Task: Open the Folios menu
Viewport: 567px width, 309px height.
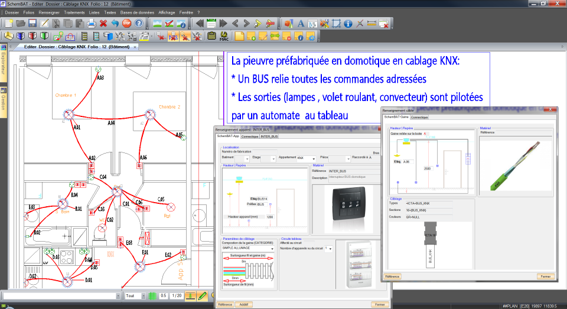Action: tap(28, 12)
